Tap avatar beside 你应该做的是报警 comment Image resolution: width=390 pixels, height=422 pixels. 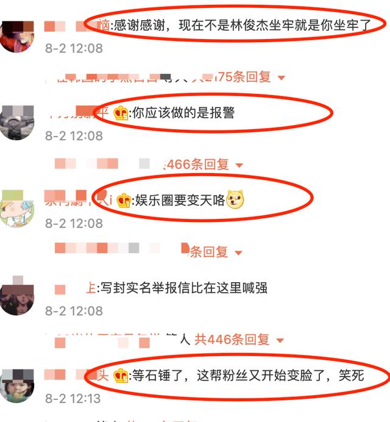tap(17, 123)
